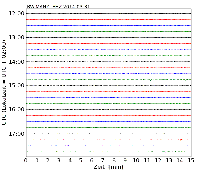Click x-axis tick label 4
This screenshot has height=174, width=217.
pyautogui.click(x=70, y=161)
